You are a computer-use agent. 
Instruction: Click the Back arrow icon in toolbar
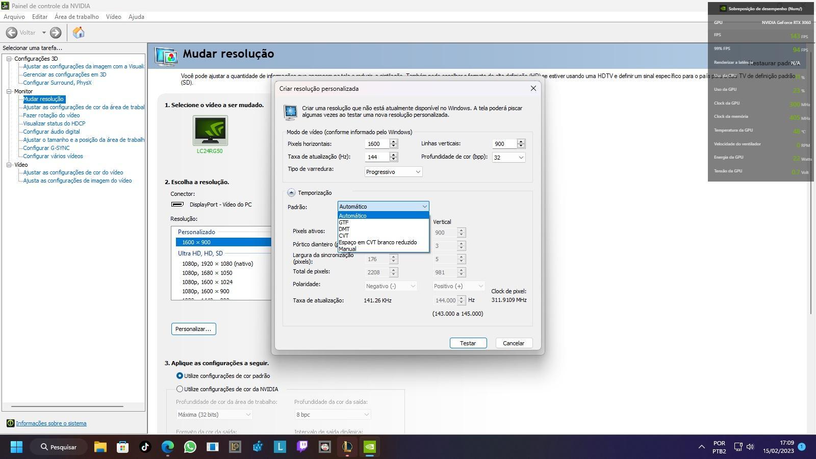pos(12,33)
